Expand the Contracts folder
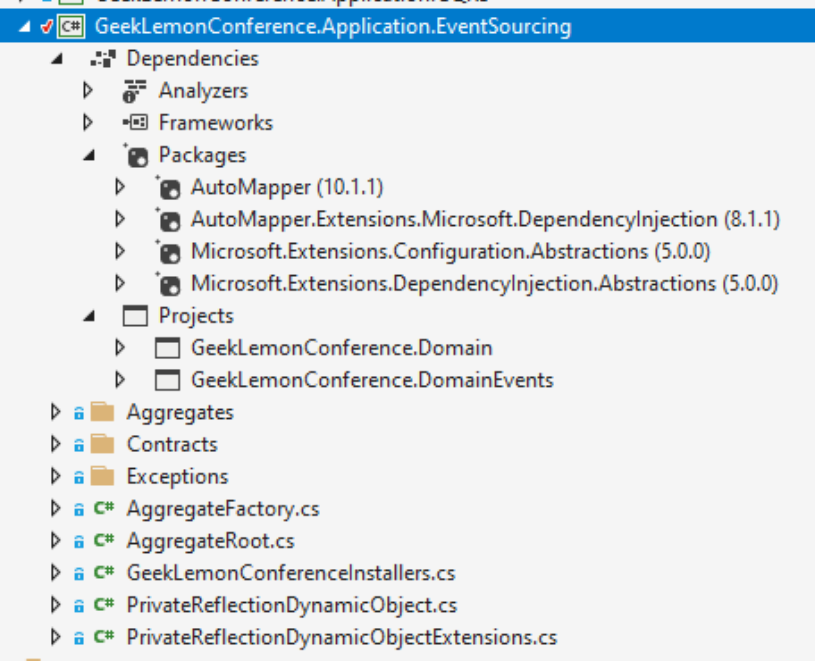Viewport: 815px width, 661px height. click(55, 444)
